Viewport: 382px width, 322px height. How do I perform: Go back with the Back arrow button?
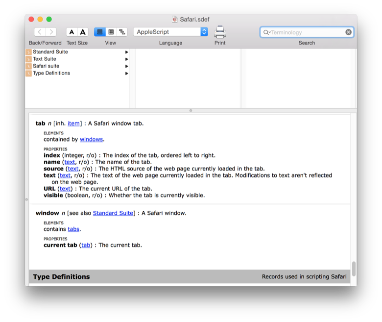pos(40,32)
